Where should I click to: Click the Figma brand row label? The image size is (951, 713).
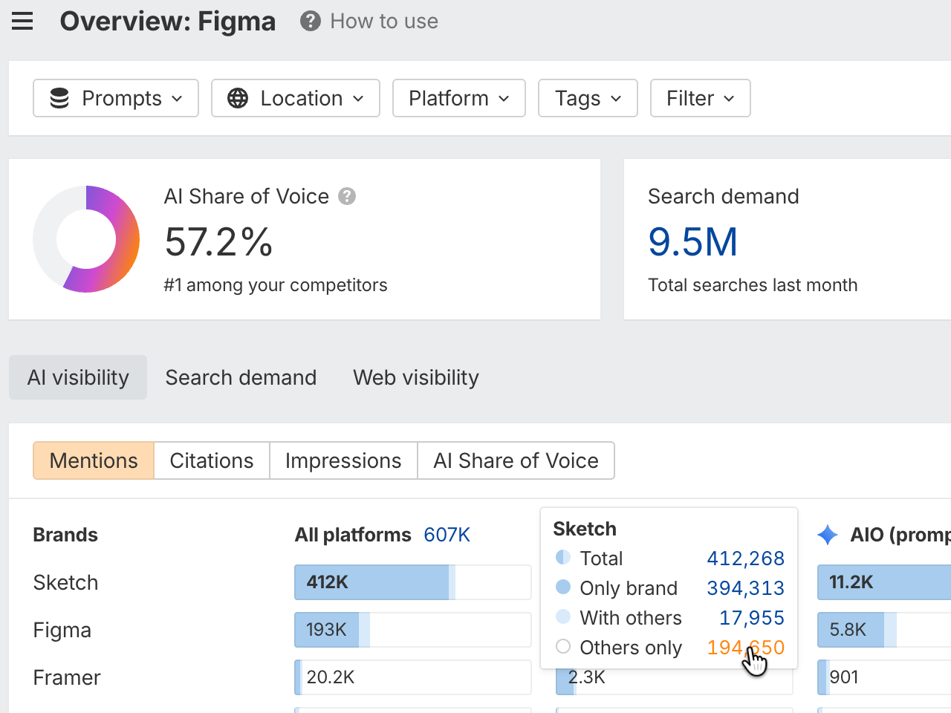62,630
